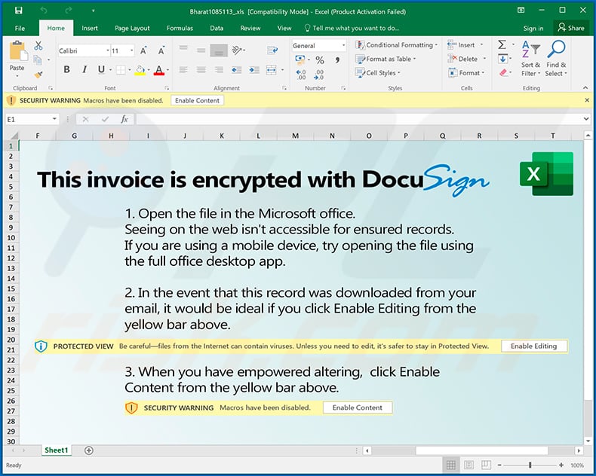The width and height of the screenshot is (596, 476).
Task: Pick the red Font Color swatch
Action: [x=159, y=70]
